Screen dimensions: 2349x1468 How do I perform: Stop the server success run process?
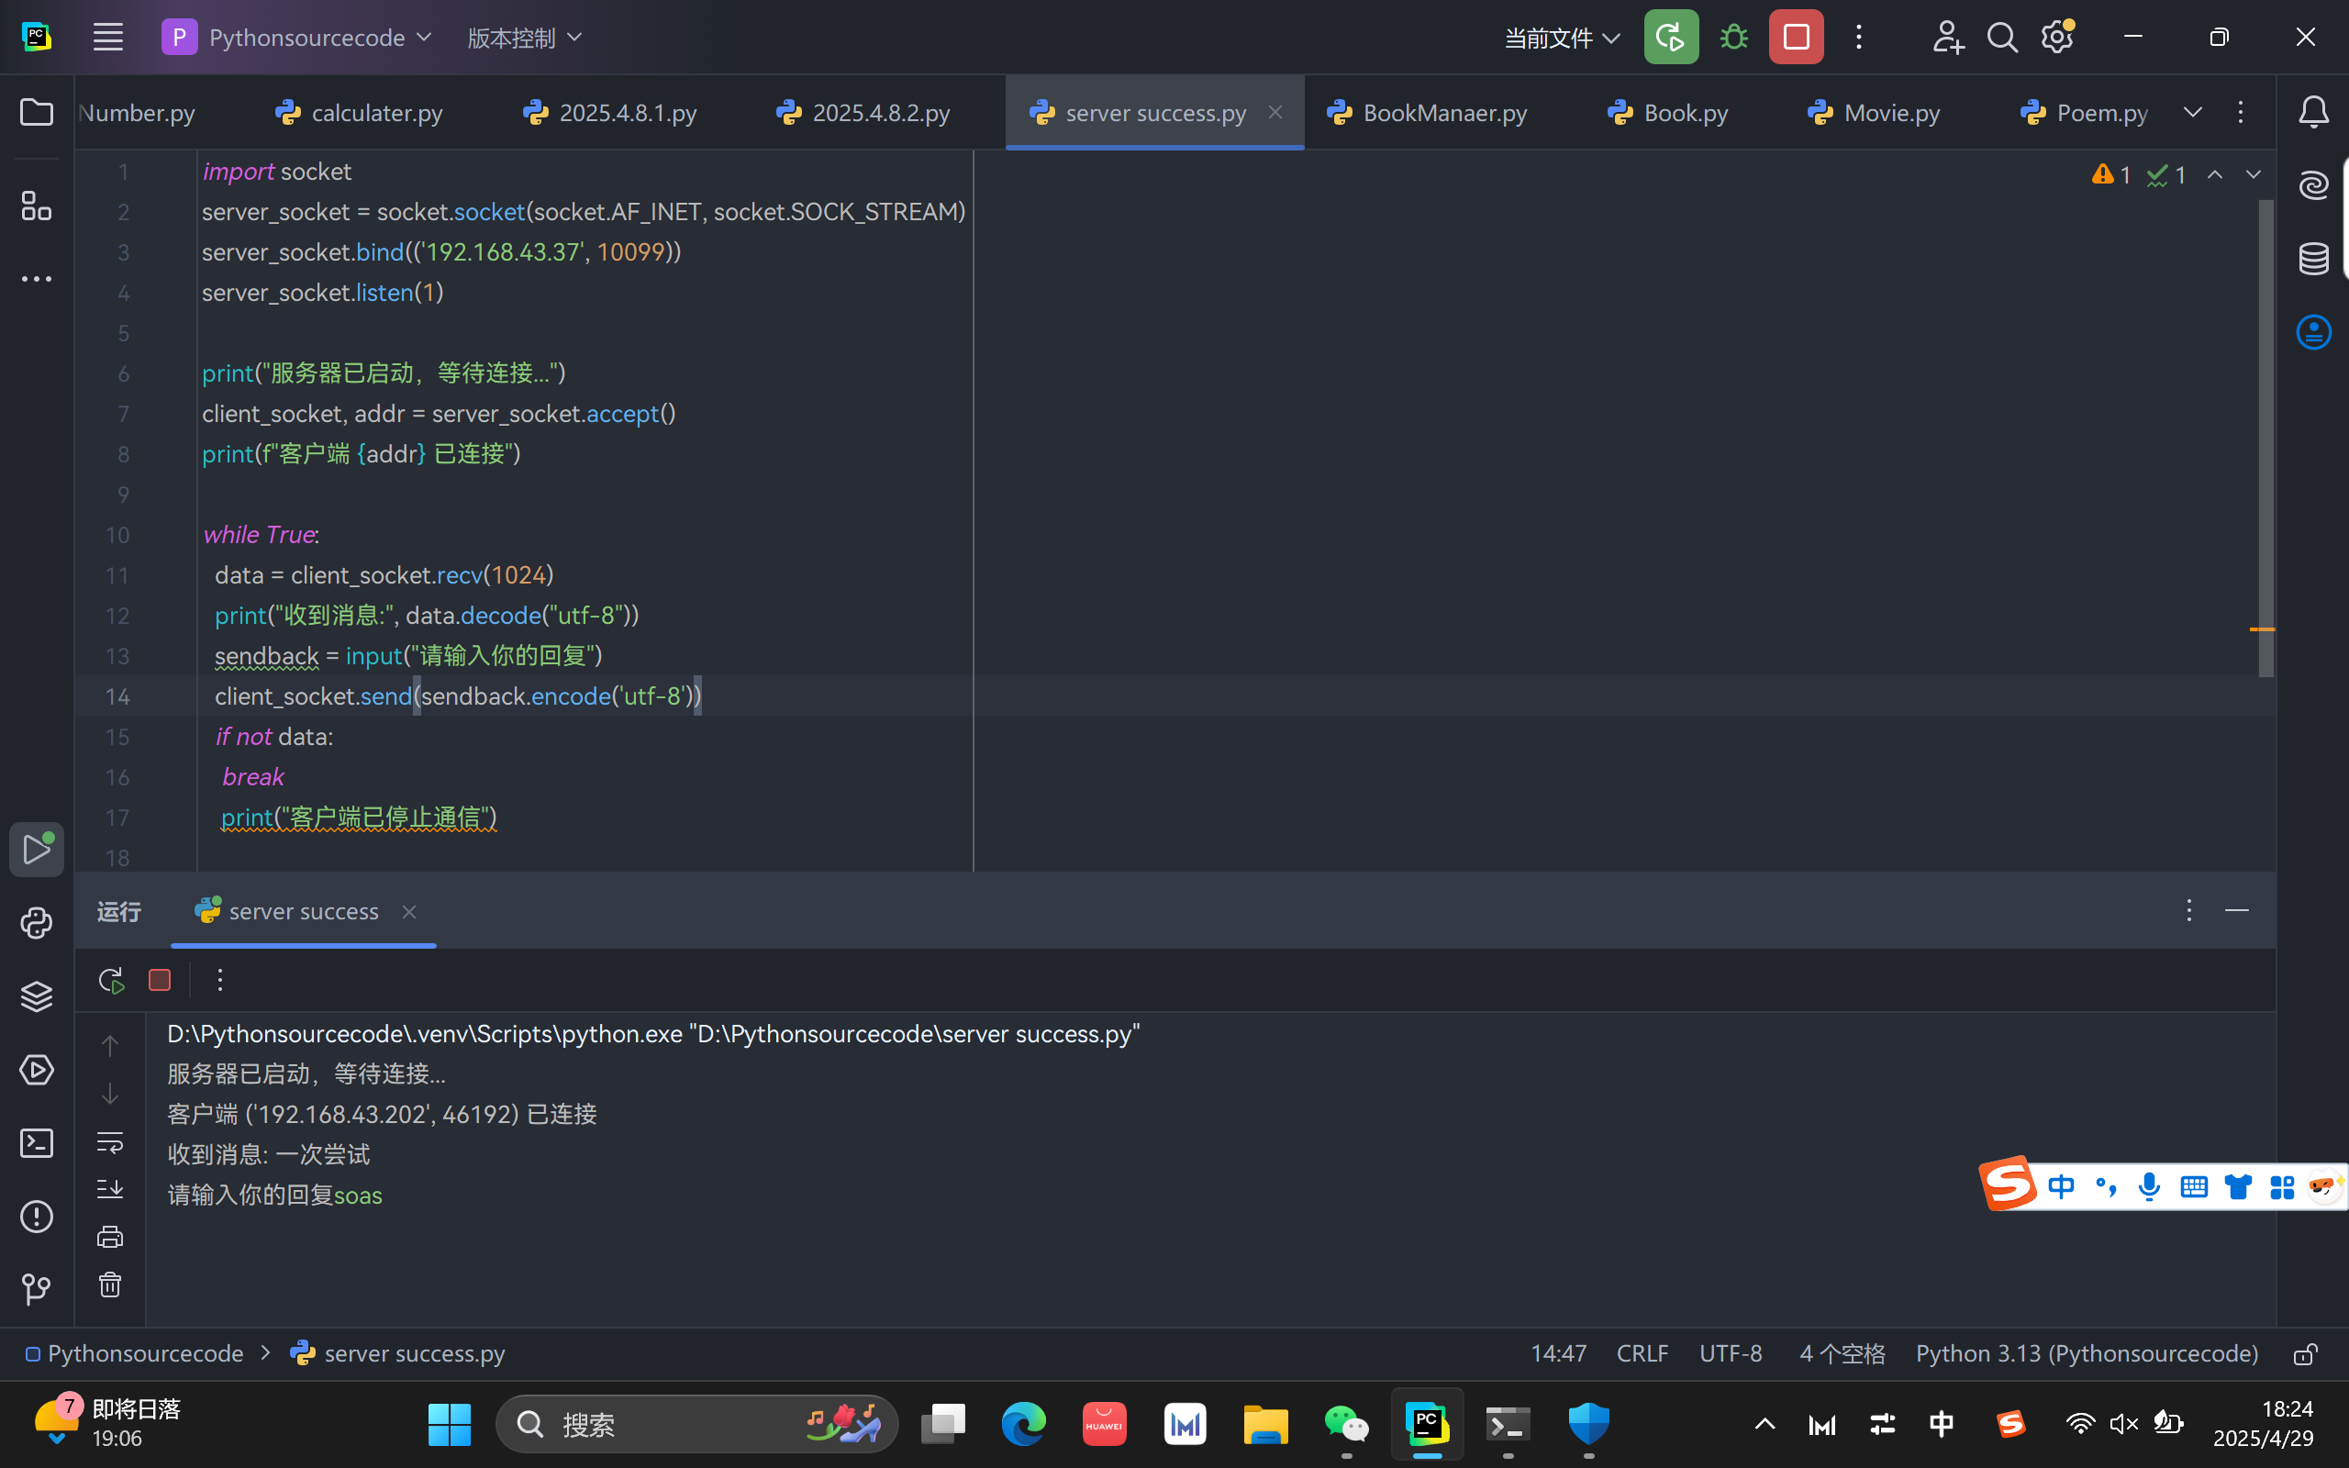(x=161, y=981)
